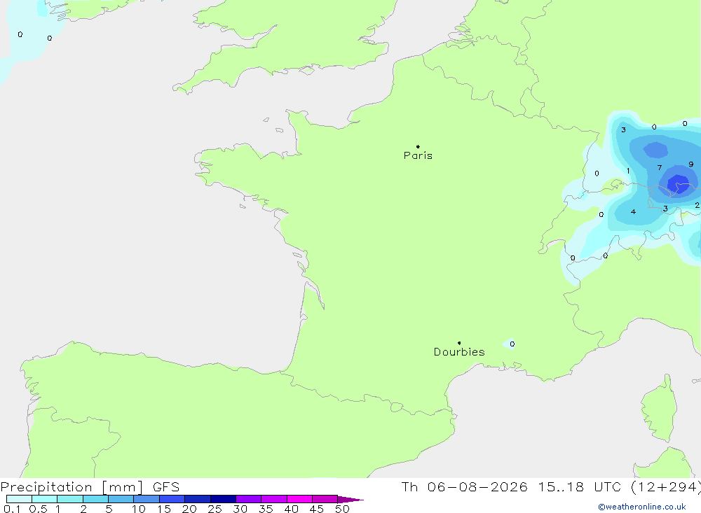Click the date '06-08-2026' in the footer

(477, 486)
